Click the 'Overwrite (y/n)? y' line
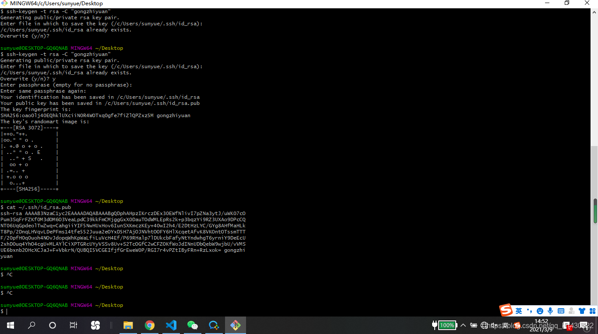 coord(28,79)
